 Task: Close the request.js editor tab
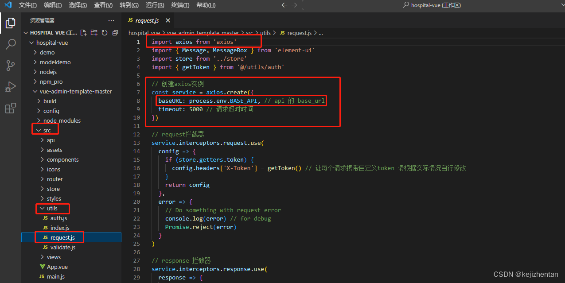(x=168, y=20)
